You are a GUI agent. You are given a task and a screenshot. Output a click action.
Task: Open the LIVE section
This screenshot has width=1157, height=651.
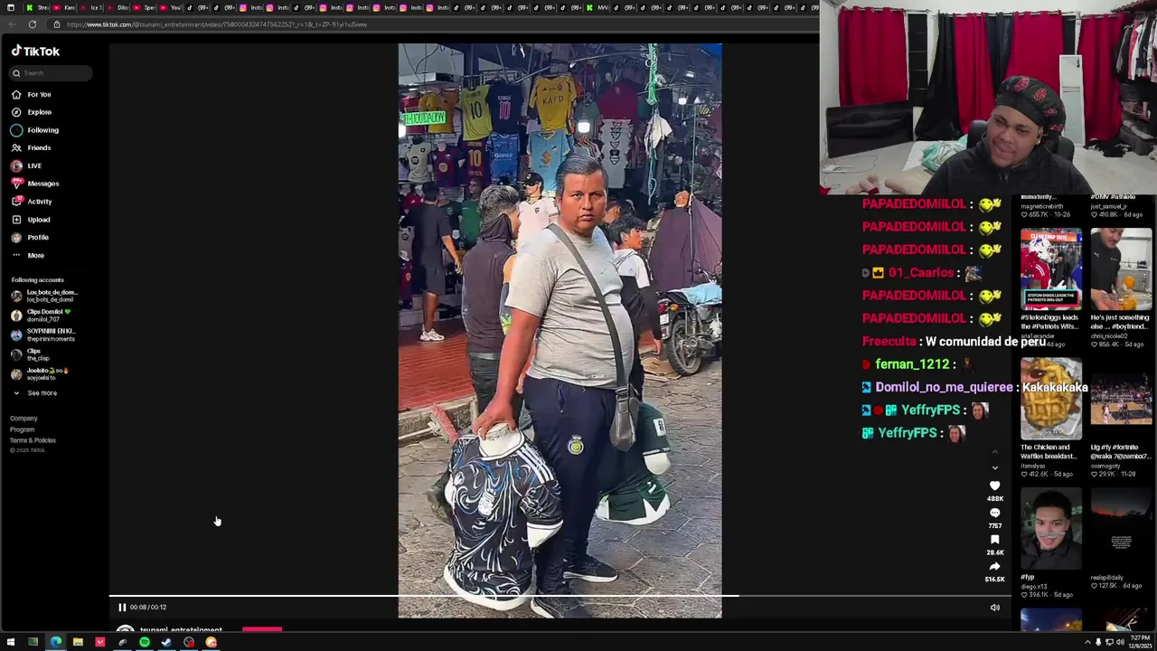26,165
